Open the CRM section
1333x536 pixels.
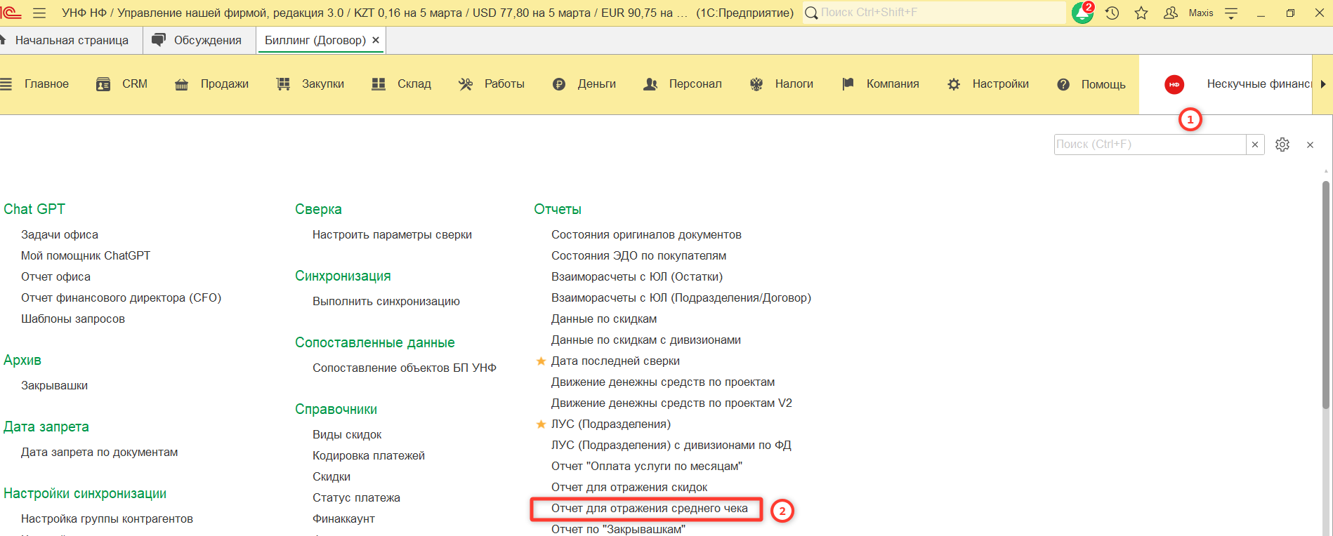point(122,84)
